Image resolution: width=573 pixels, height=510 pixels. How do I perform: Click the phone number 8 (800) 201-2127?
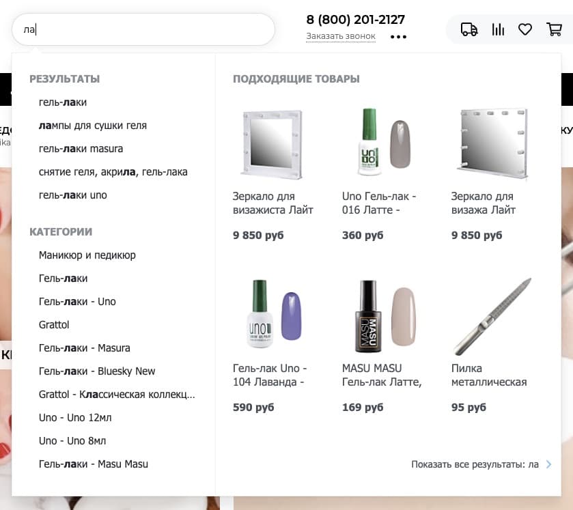click(355, 19)
